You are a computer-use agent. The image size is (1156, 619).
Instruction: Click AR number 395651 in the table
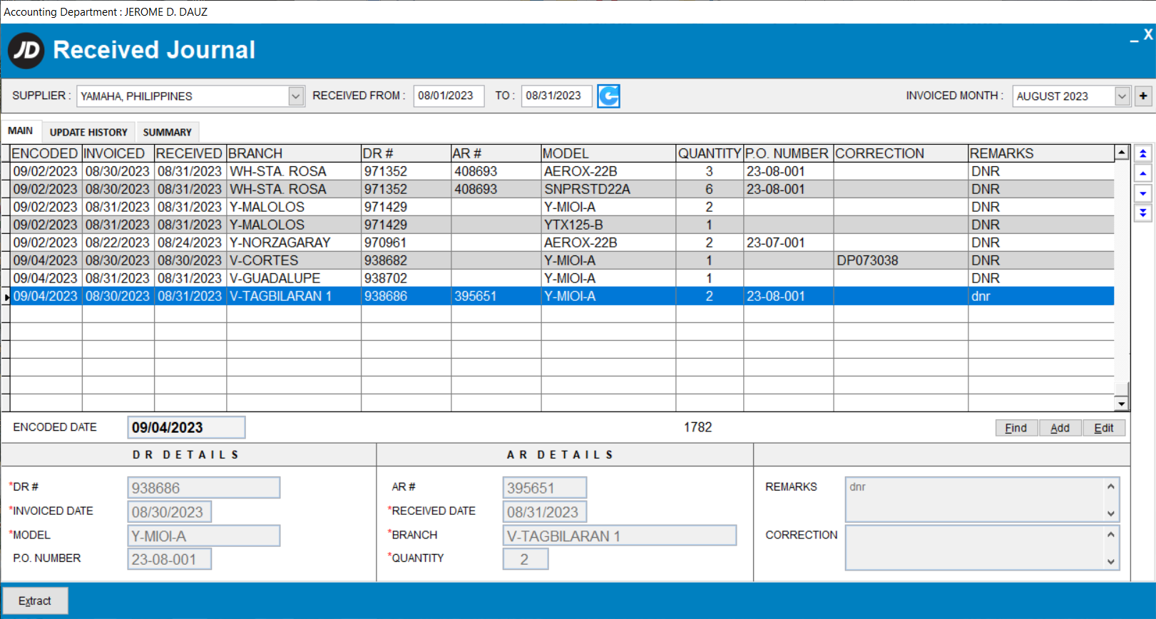tap(496, 296)
